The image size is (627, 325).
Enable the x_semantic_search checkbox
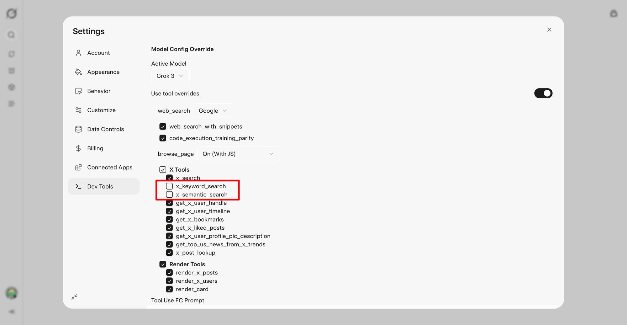(169, 194)
